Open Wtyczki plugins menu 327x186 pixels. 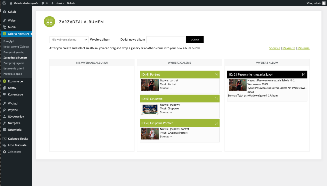(x=13, y=110)
